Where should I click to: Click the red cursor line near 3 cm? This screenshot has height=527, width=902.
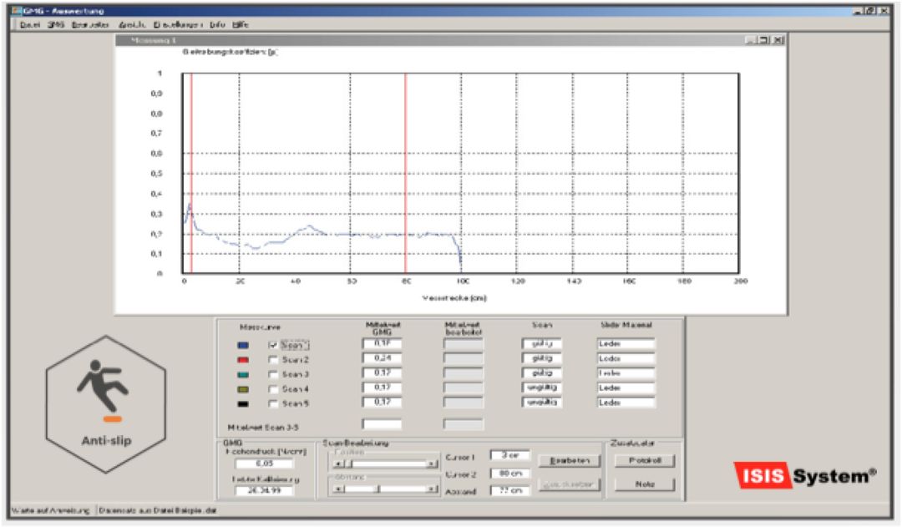point(191,173)
